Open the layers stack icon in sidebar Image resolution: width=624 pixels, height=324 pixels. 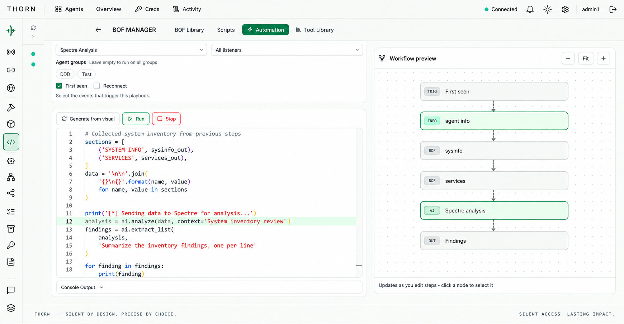[11, 308]
